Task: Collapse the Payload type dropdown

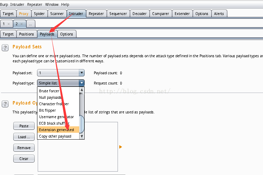Action: [61, 83]
